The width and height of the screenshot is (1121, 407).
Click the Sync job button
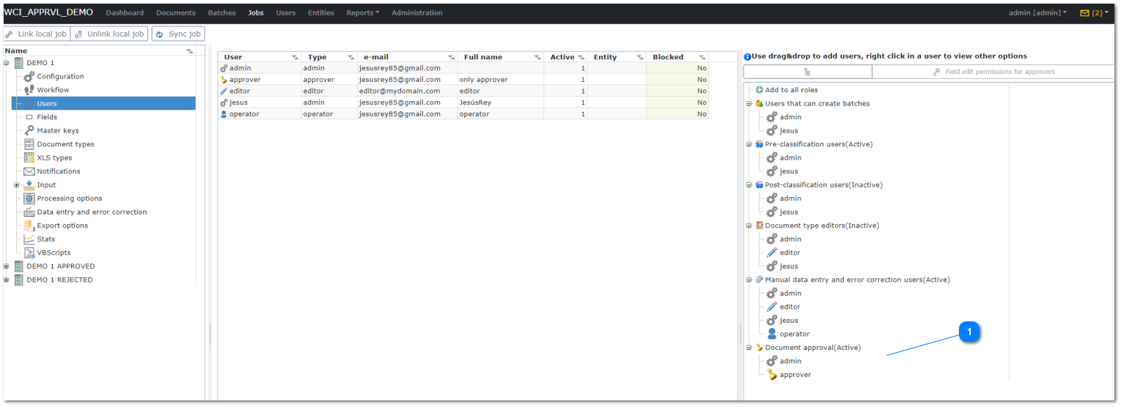178,34
